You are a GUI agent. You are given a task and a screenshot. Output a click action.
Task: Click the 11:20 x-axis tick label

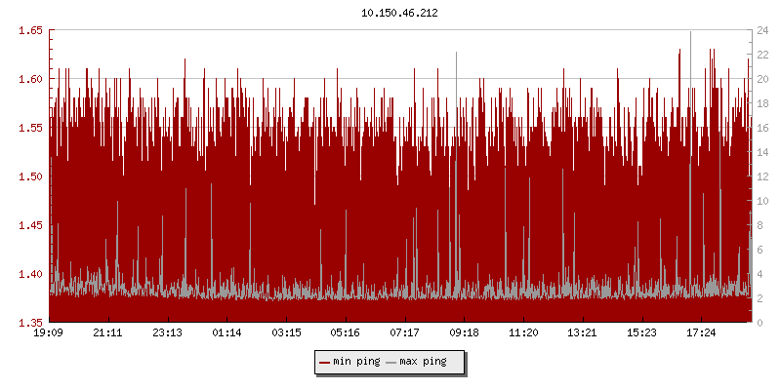click(x=523, y=333)
